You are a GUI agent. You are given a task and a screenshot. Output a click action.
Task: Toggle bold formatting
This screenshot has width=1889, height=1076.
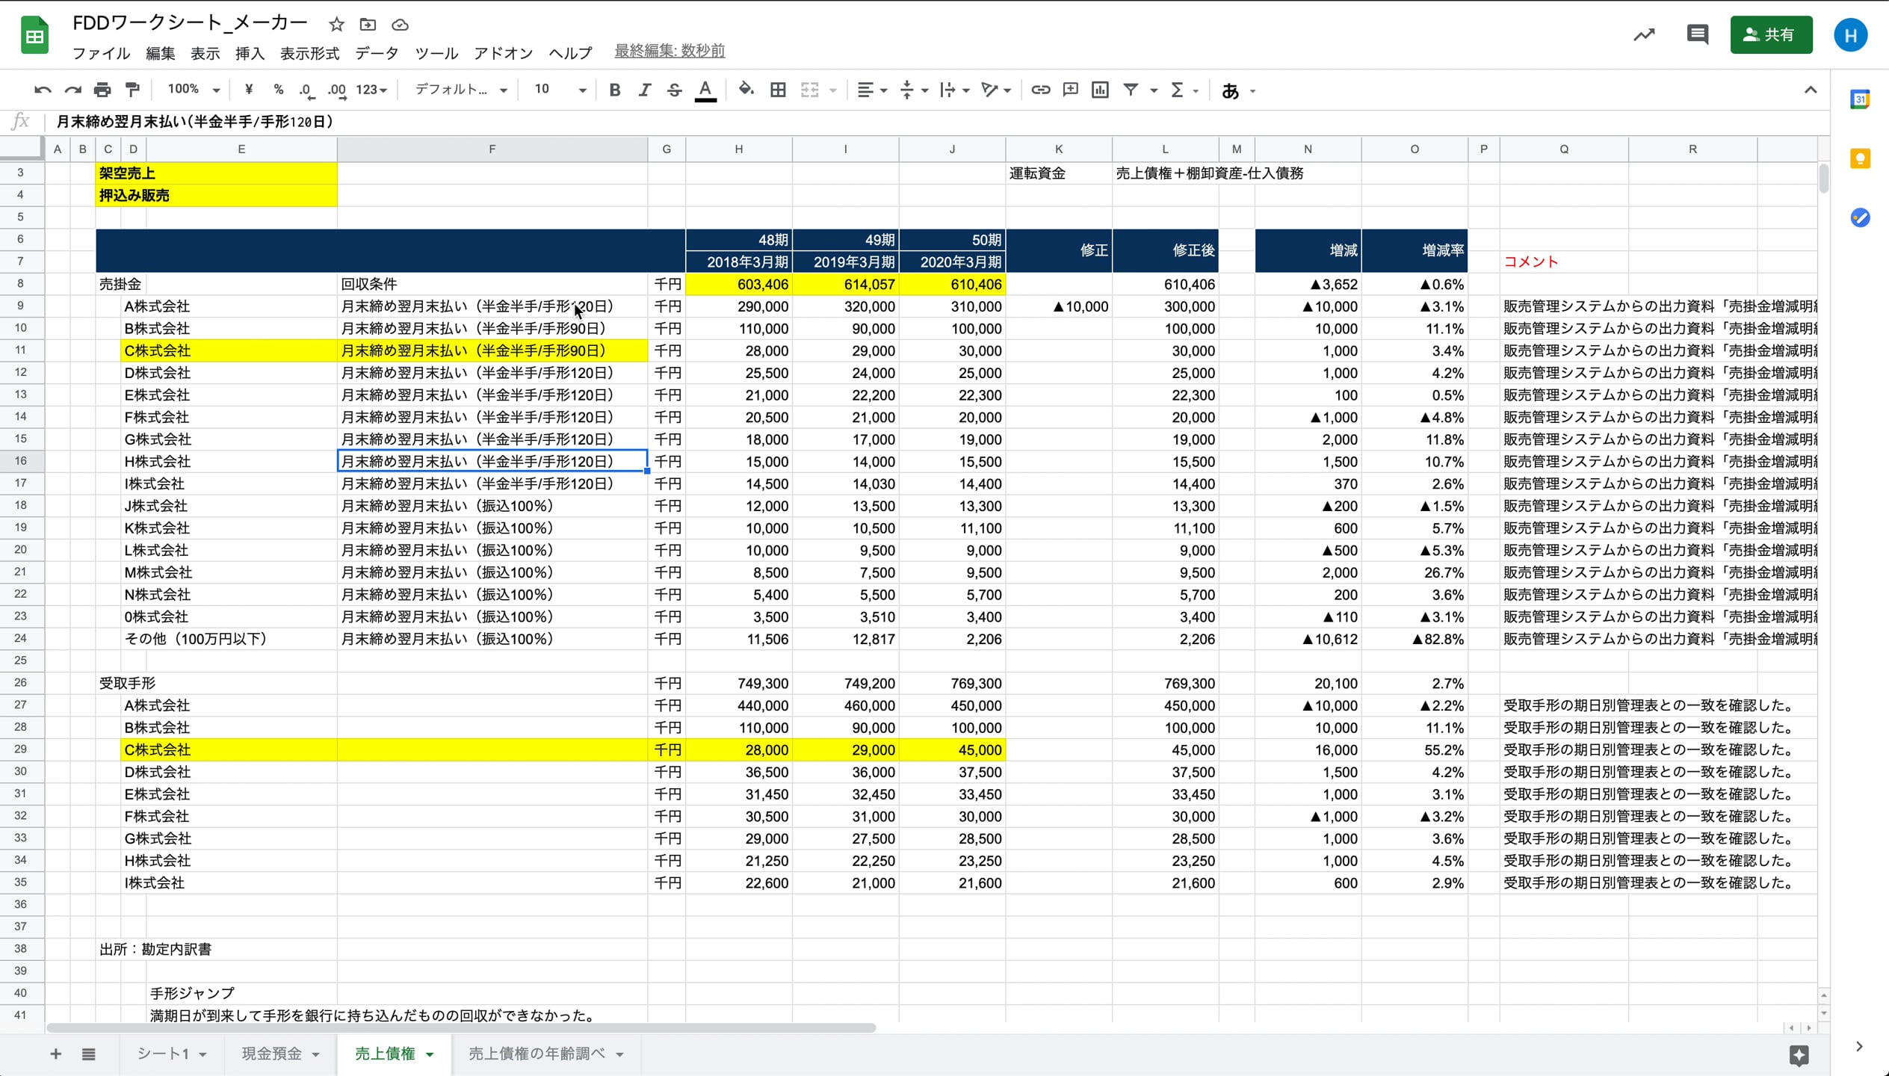[x=614, y=90]
